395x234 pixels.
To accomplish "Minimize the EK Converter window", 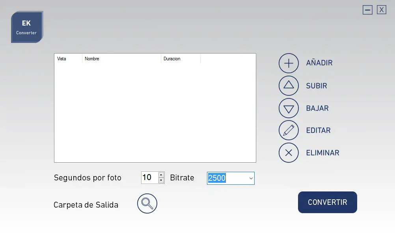I will tap(367, 10).
